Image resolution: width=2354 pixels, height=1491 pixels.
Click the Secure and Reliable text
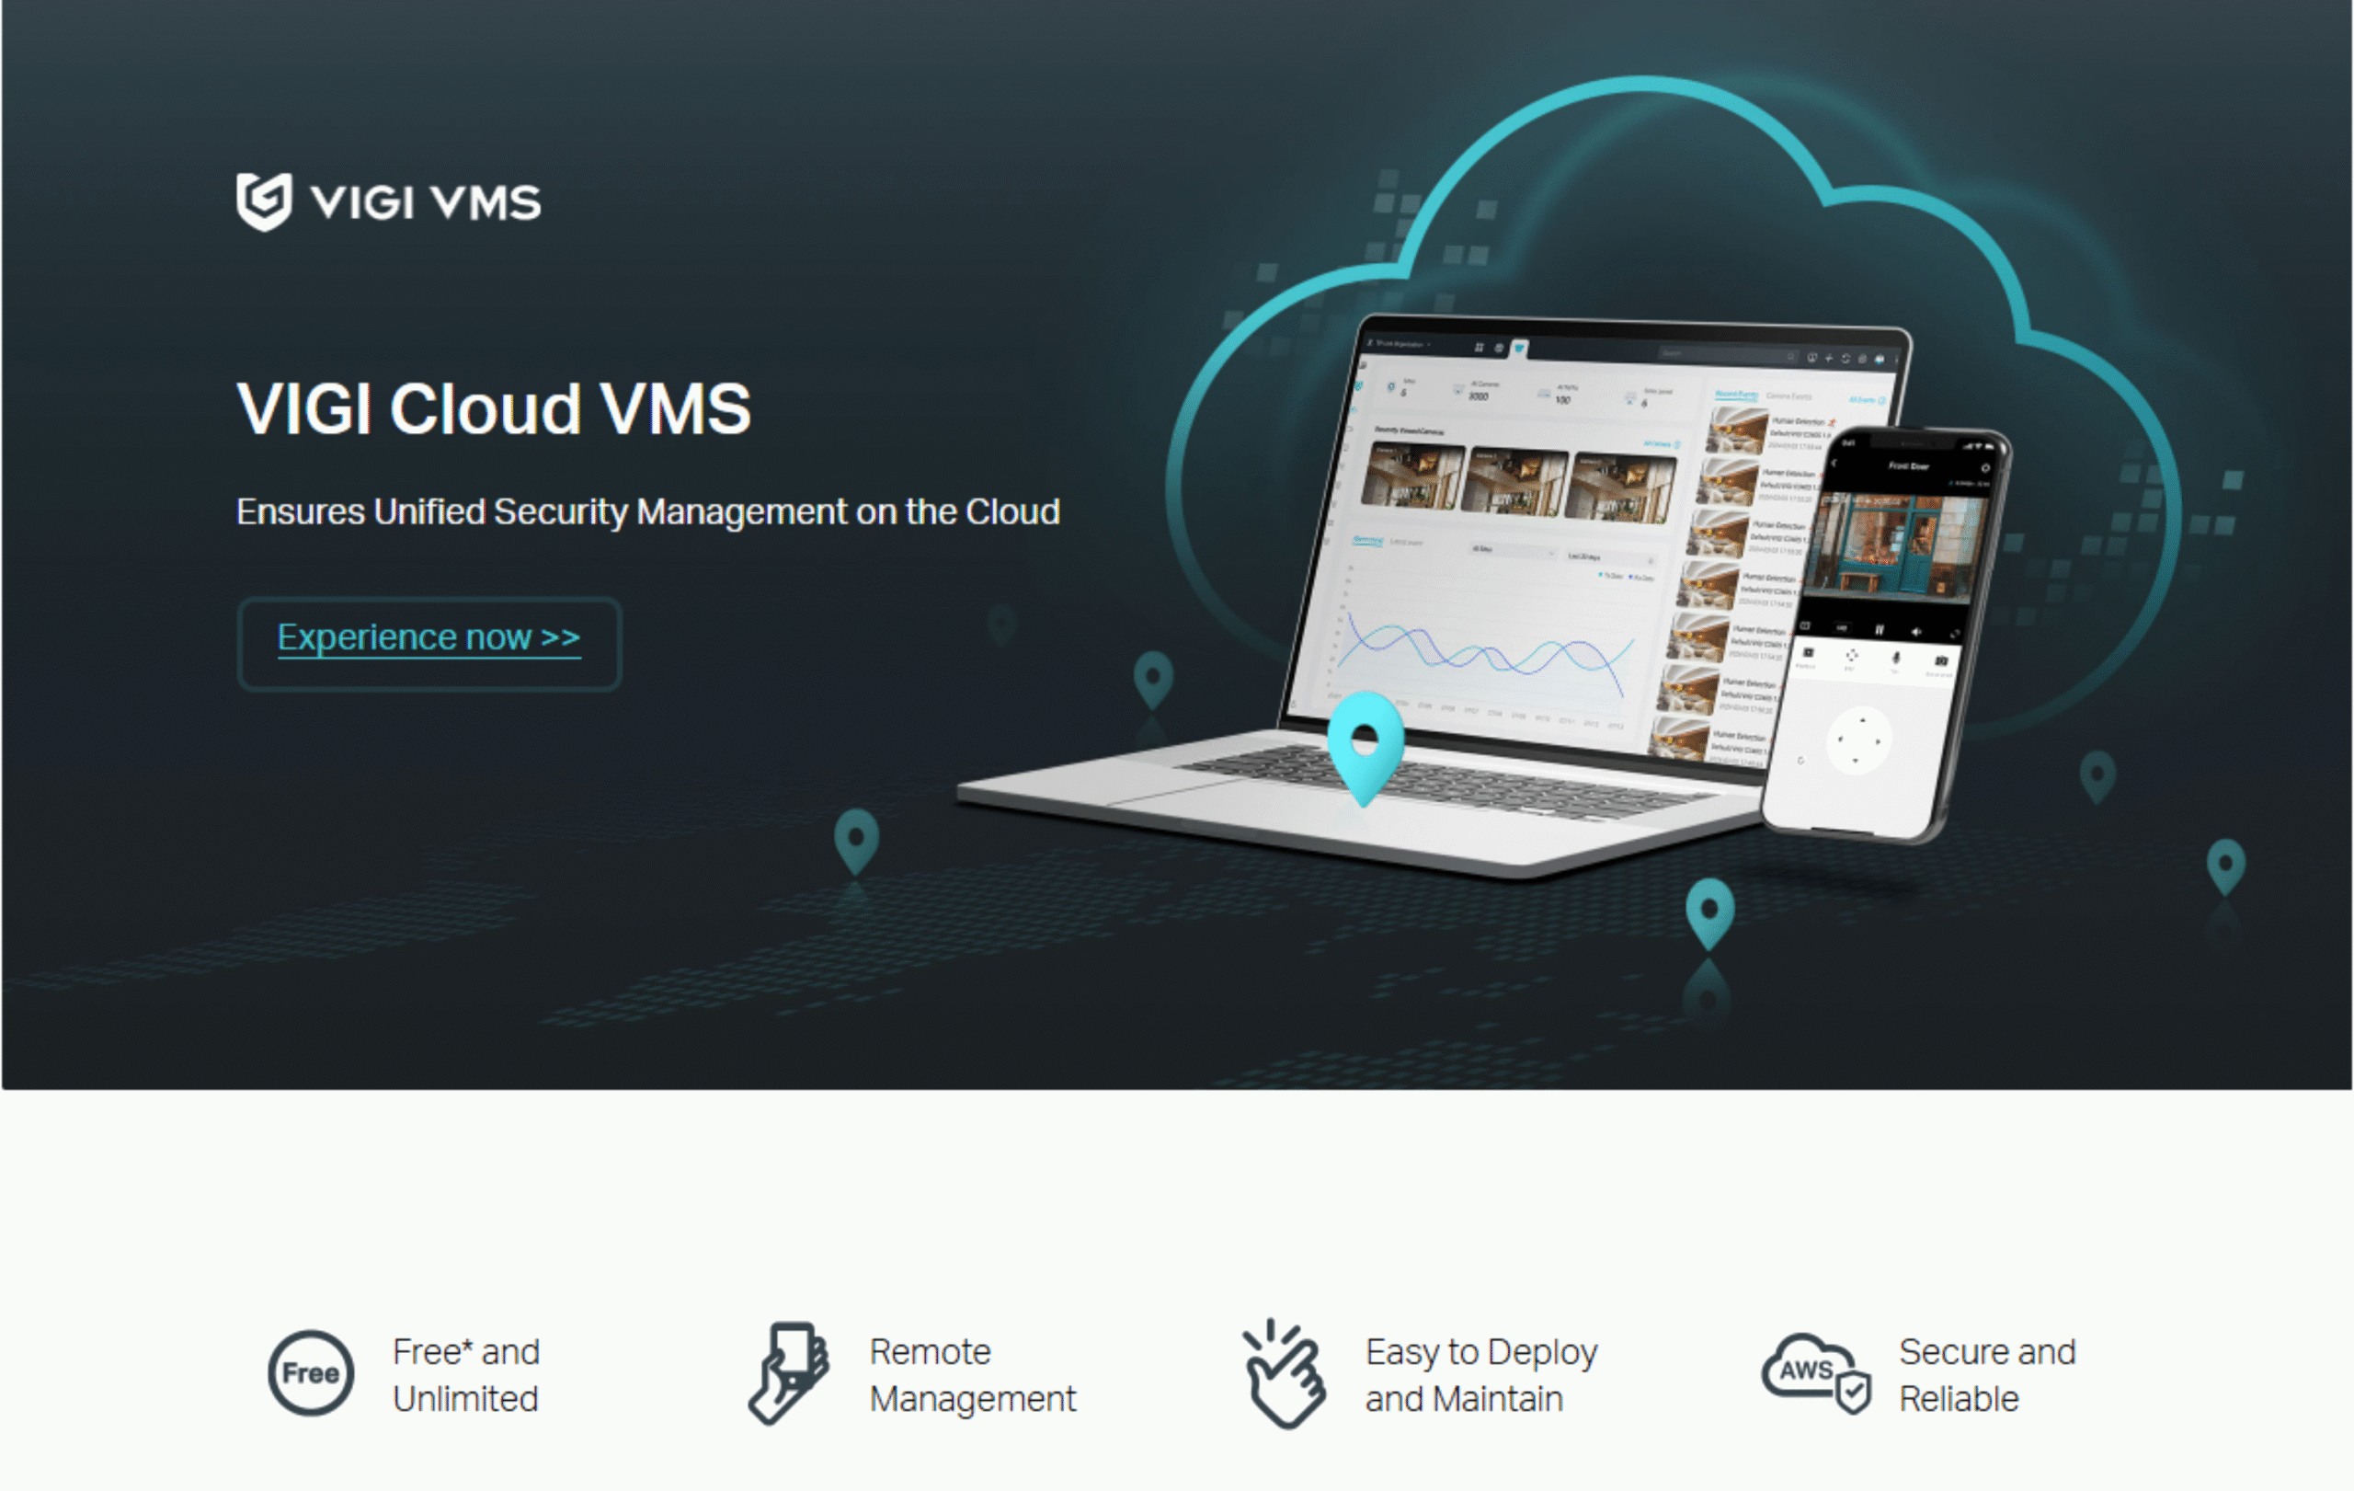pyautogui.click(x=1985, y=1375)
